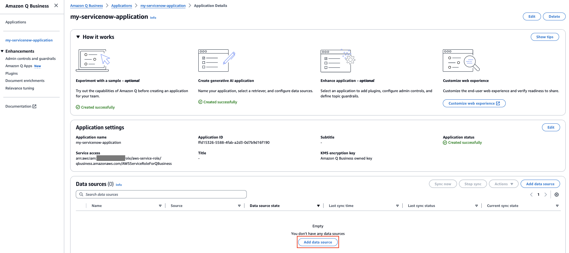Image resolution: width=569 pixels, height=253 pixels.
Task: Click the Stop sync button
Action: coord(473,184)
